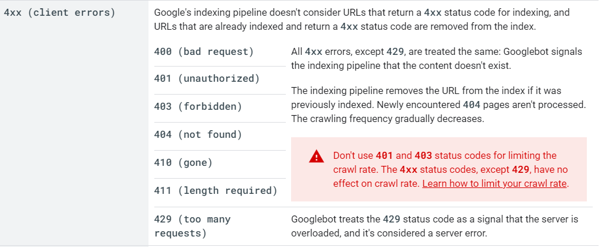Click the bold 401 code in the red warning
Image resolution: width=612 pixels, height=247 pixels.
click(x=384, y=155)
